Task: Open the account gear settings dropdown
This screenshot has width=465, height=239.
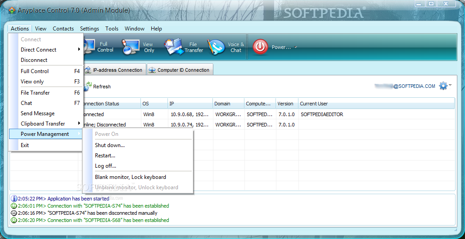Action: [x=445, y=86]
